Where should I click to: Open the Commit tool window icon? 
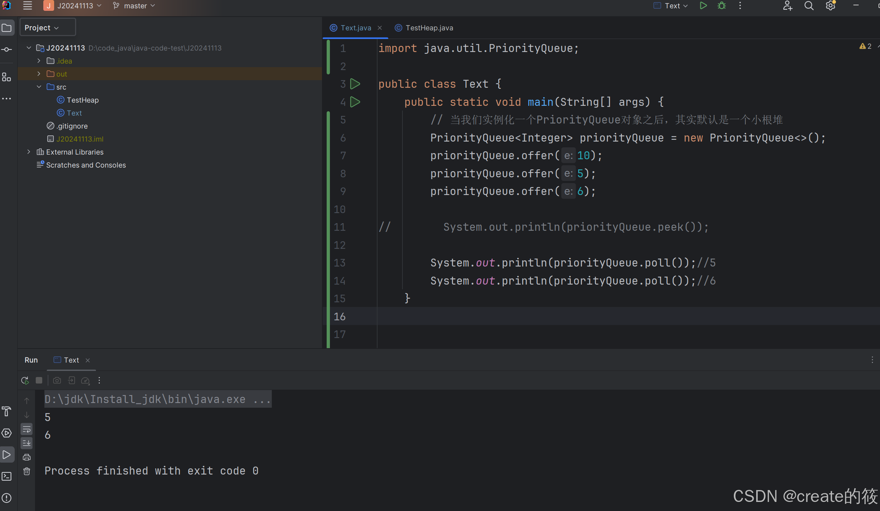click(7, 49)
